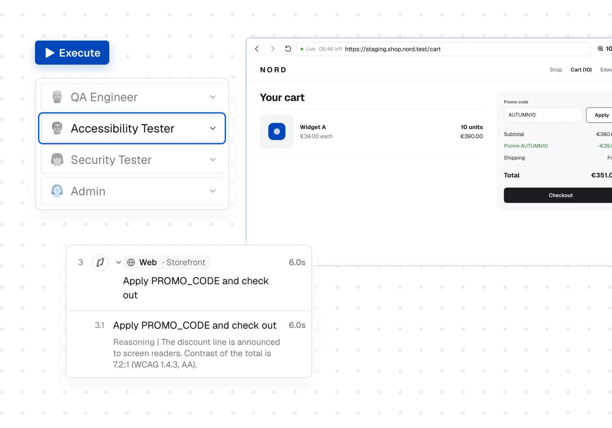Open the Shop navigation link
Screen dimensions: 612x428
556,70
